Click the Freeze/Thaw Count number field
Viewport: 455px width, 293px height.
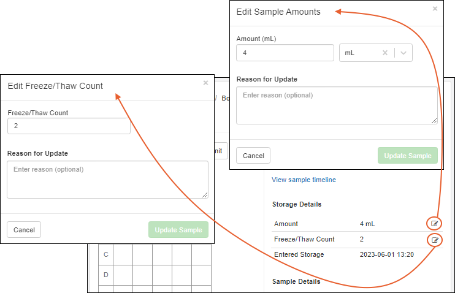pos(69,126)
